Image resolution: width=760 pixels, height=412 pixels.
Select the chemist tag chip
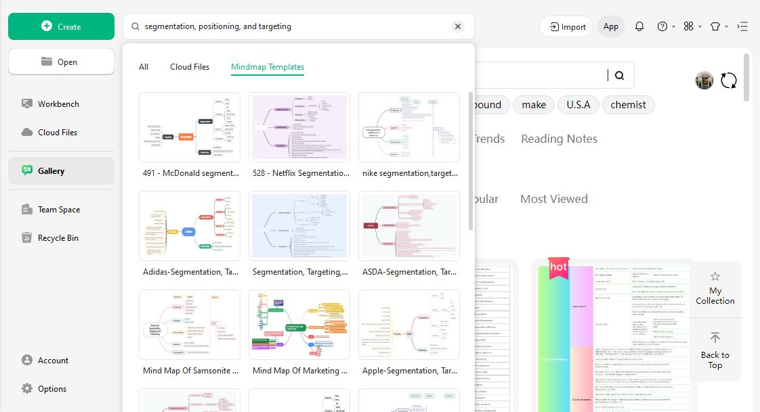click(x=628, y=105)
